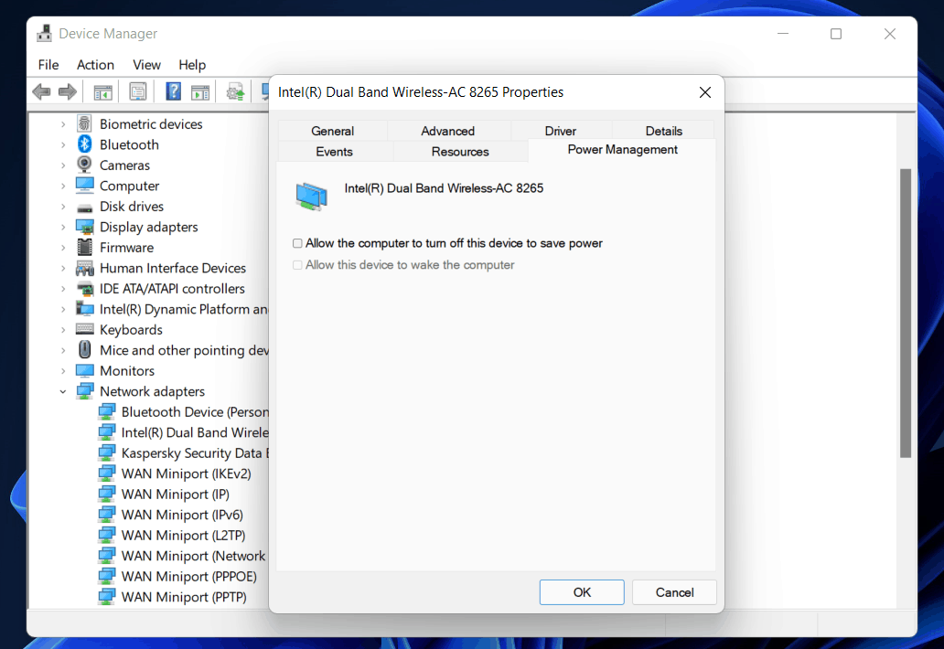Click the Action pane toolbar icon
Screen dimensions: 944x649
[200, 92]
